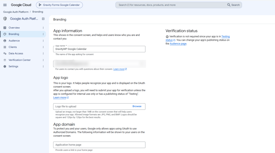
Task: Open the Audience page link
Action: (178, 44)
